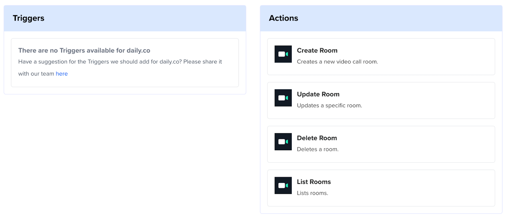The height and width of the screenshot is (218, 507).
Task: Click the Actions panel heading
Action: click(x=284, y=18)
